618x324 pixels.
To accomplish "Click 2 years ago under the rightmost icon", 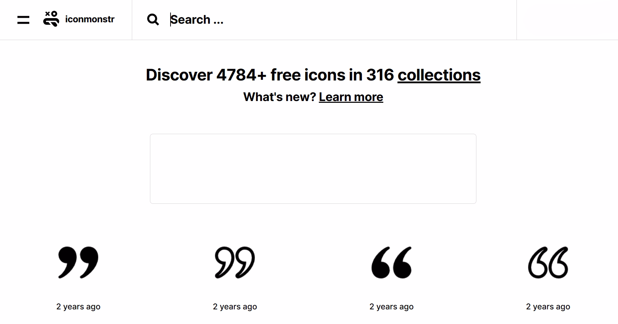I will point(548,307).
